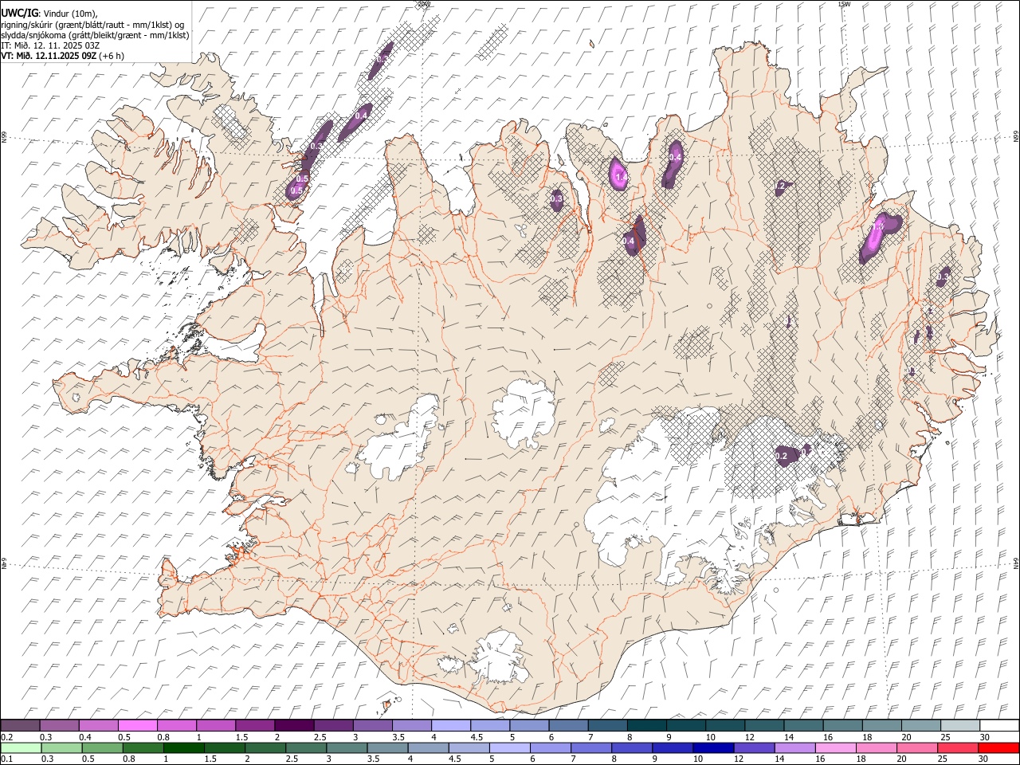Click the white Langjökull glacier west of center
Viewport: 1020px width, 765px height.
[x=402, y=445]
